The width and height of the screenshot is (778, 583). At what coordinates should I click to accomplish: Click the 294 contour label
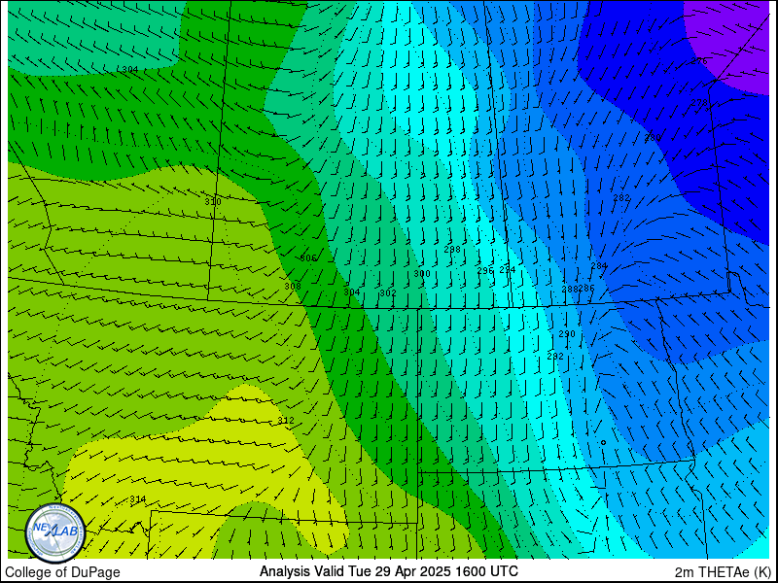(508, 270)
